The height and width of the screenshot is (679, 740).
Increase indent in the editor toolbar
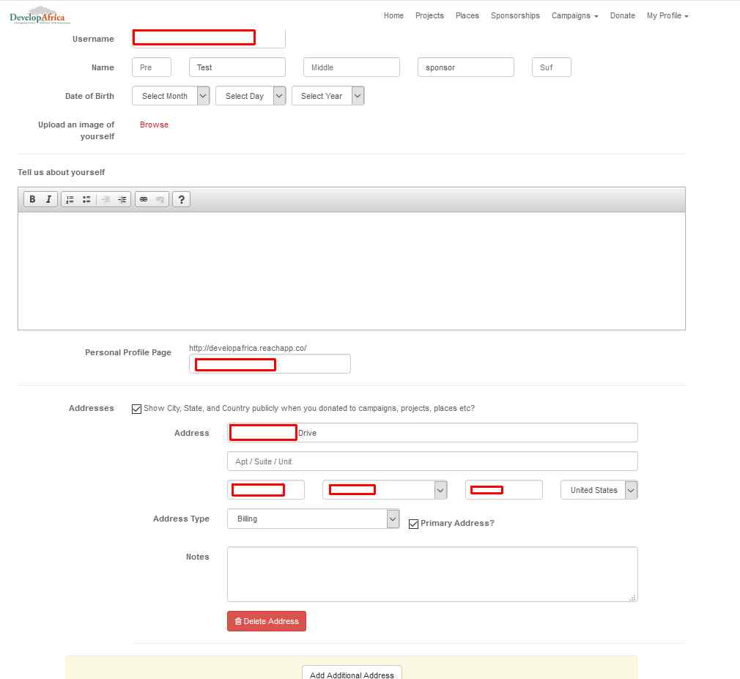[x=122, y=199]
